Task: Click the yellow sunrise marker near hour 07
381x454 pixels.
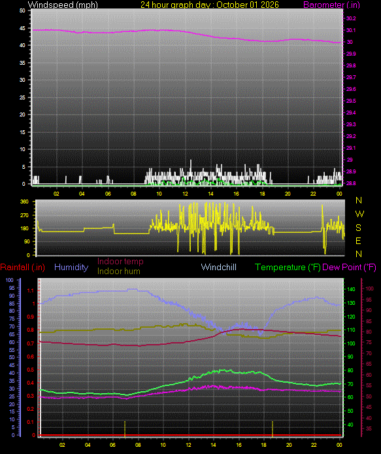Action: click(x=125, y=428)
